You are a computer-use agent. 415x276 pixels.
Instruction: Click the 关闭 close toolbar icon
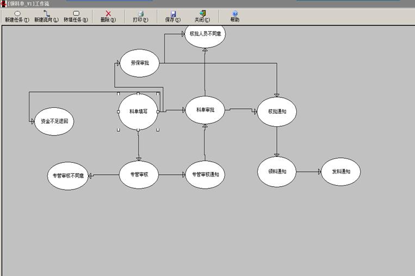(202, 14)
